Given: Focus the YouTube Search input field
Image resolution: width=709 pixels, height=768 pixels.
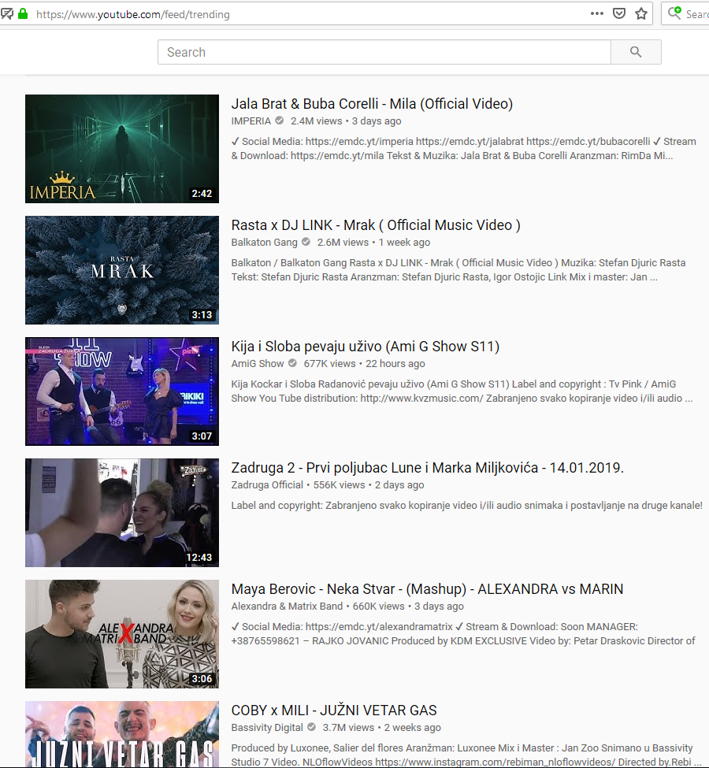Looking at the screenshot, I should click(384, 52).
